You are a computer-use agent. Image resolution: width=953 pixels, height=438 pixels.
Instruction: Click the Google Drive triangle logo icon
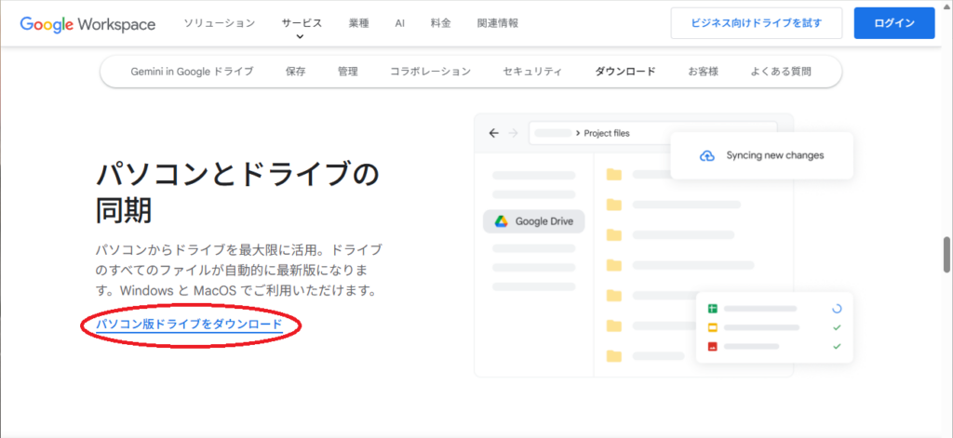click(x=502, y=221)
